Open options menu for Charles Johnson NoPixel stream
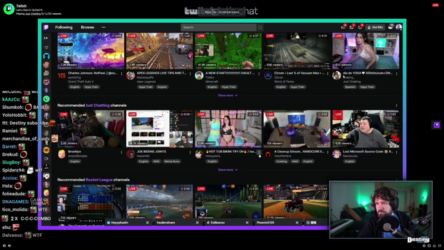Viewport: 444px width, 250px height. [x=121, y=74]
